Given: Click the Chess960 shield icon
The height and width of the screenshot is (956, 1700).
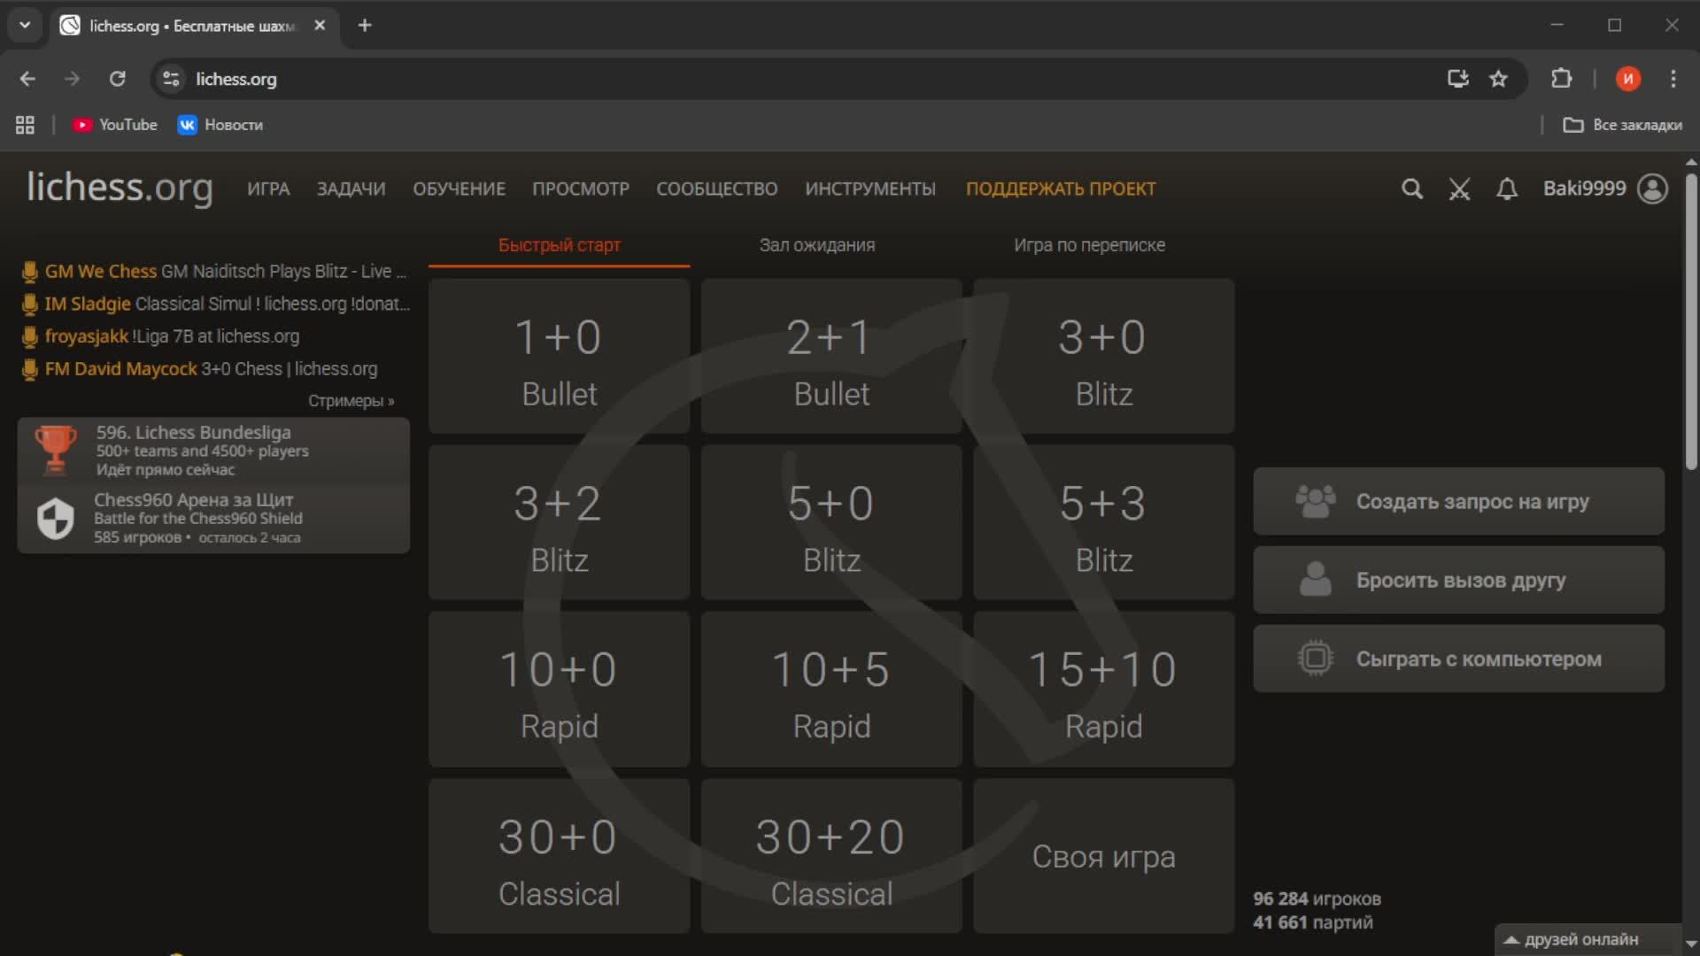Looking at the screenshot, I should [55, 518].
